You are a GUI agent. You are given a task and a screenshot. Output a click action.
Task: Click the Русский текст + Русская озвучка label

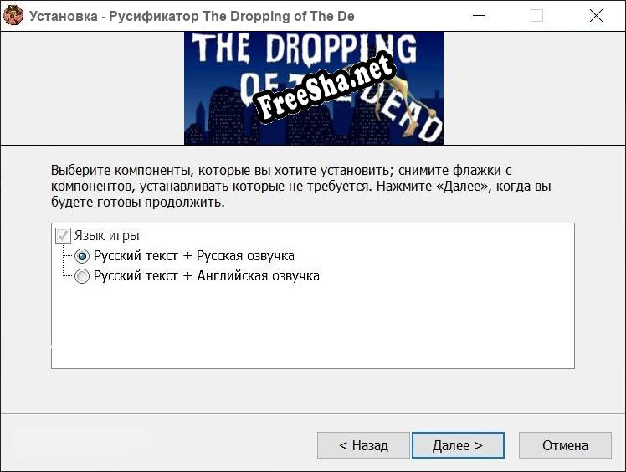pyautogui.click(x=193, y=256)
